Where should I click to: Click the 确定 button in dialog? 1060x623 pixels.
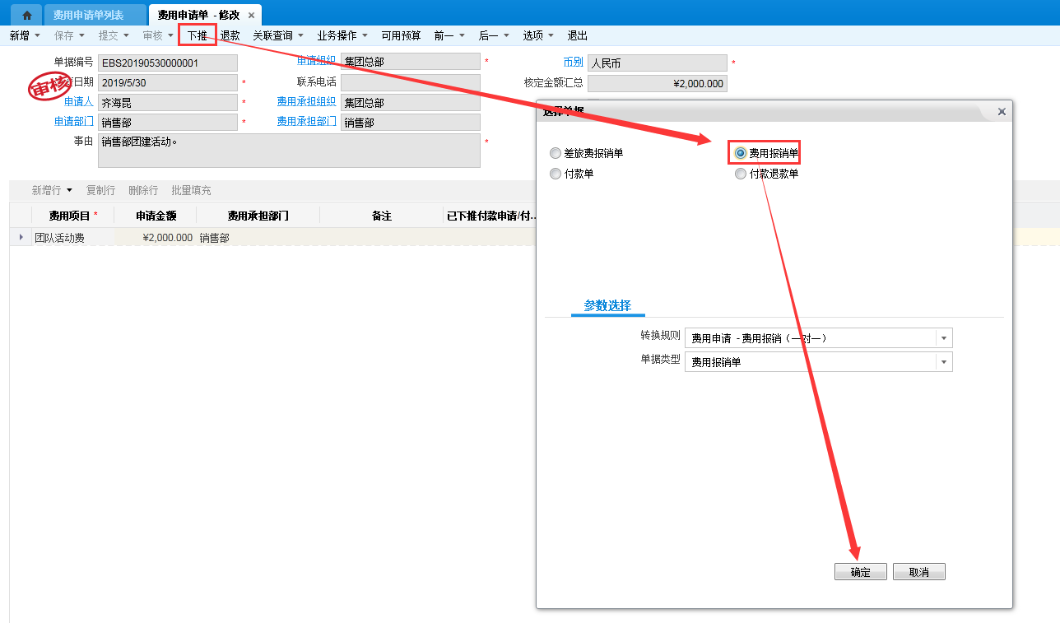point(860,573)
